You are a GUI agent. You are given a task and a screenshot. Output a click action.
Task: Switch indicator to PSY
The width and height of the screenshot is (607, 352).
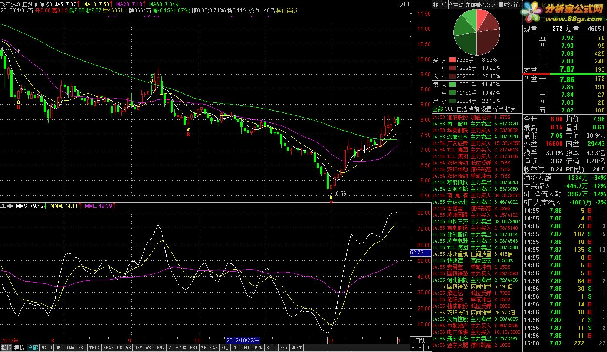point(284,348)
